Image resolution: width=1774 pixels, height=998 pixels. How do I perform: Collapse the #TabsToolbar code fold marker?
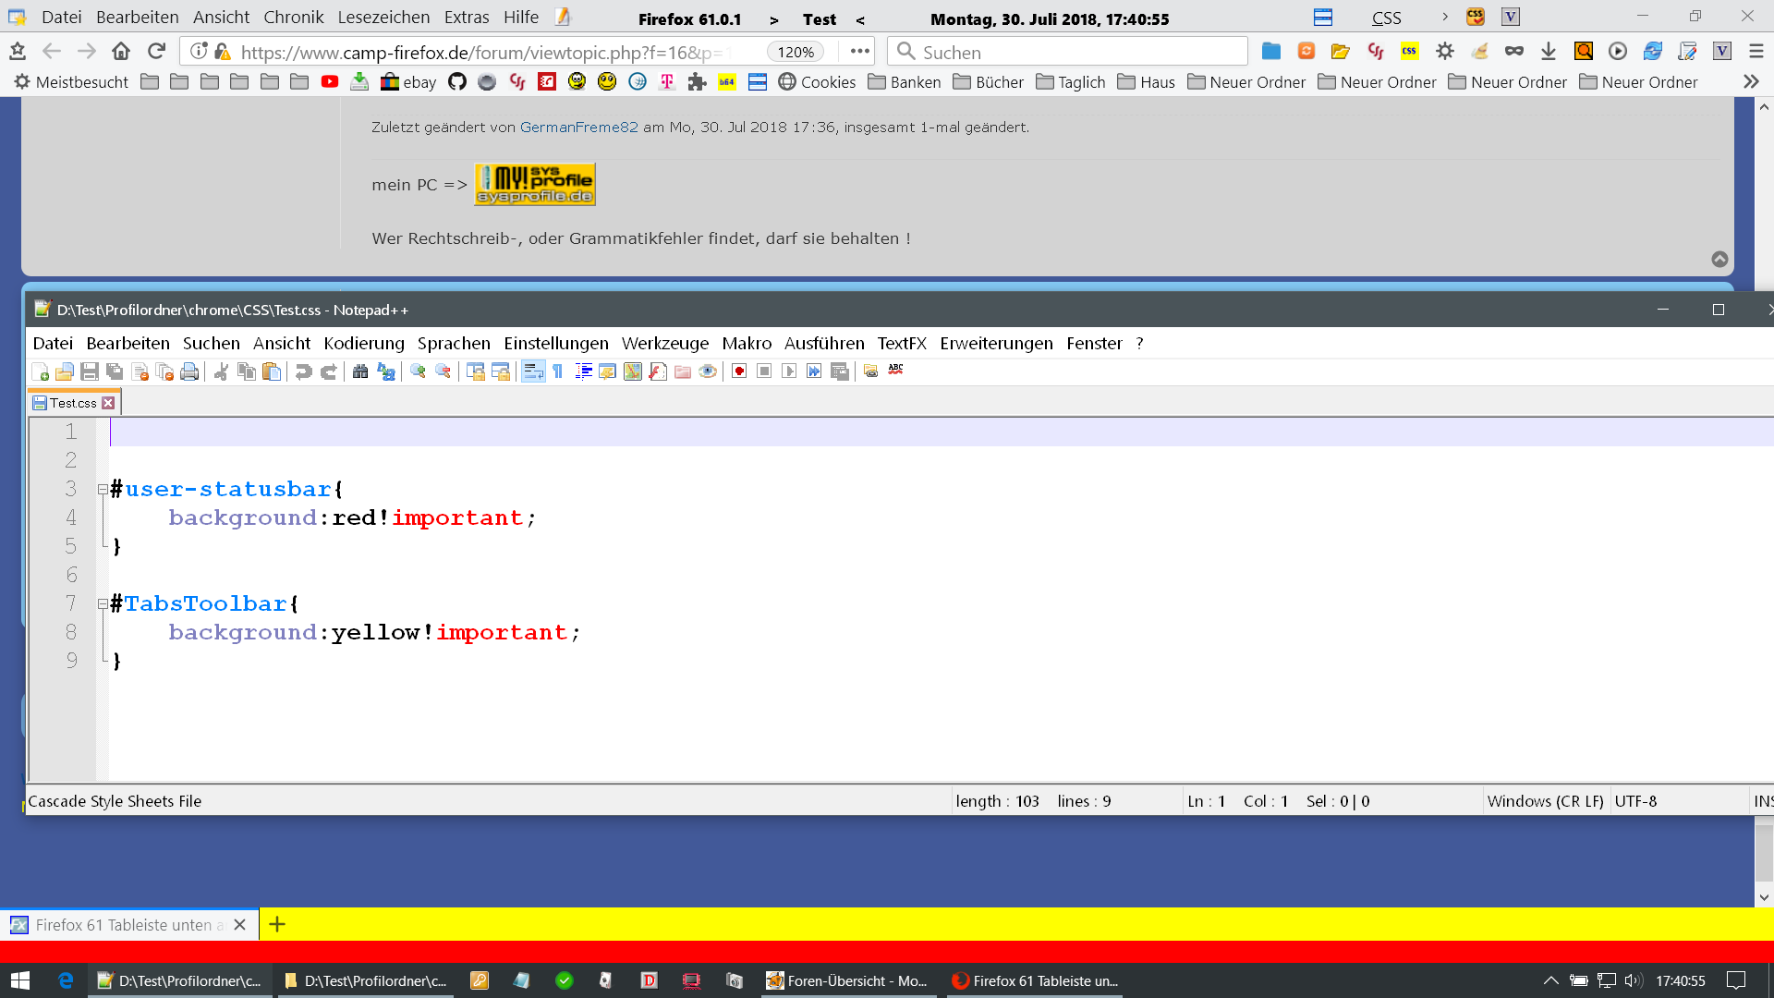[x=103, y=604]
